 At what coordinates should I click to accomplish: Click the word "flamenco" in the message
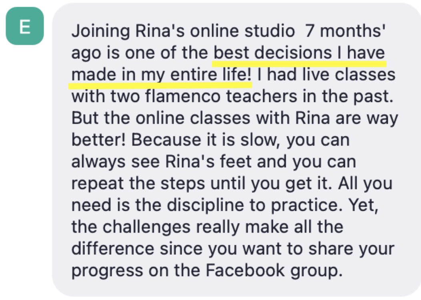point(182,96)
